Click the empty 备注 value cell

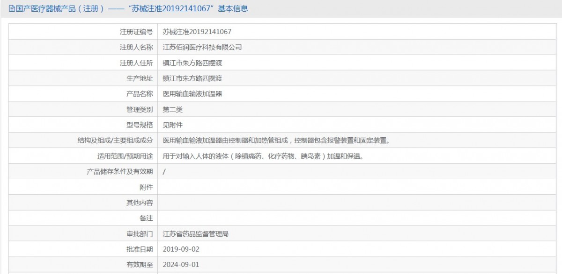click(x=357, y=218)
